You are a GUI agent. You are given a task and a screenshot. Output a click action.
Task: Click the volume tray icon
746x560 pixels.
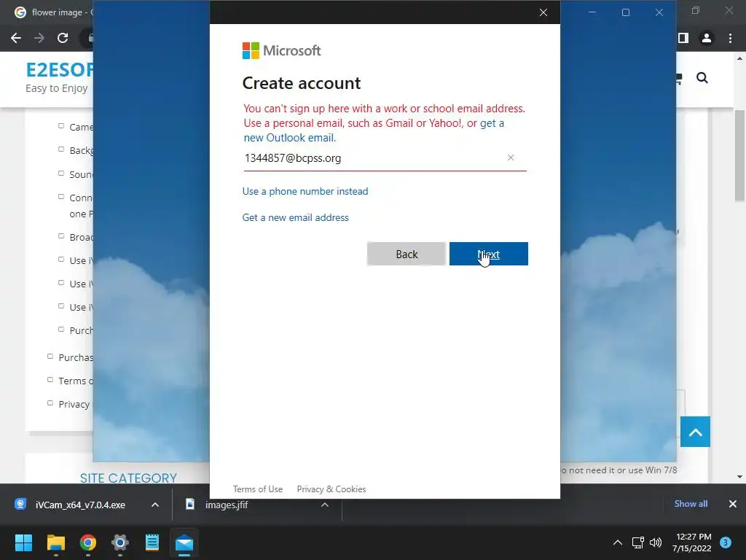tap(656, 542)
